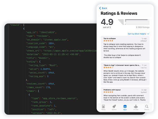Image resolution: width=158 pixels, height=119 pixels.
Task: Click the '11 Jun' review date
Action: click(x=144, y=65)
